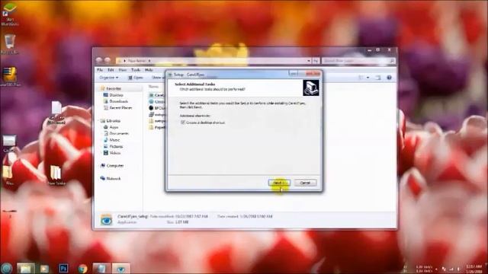
Task: Open the Help menu in Explorer
Action: [x=149, y=70]
